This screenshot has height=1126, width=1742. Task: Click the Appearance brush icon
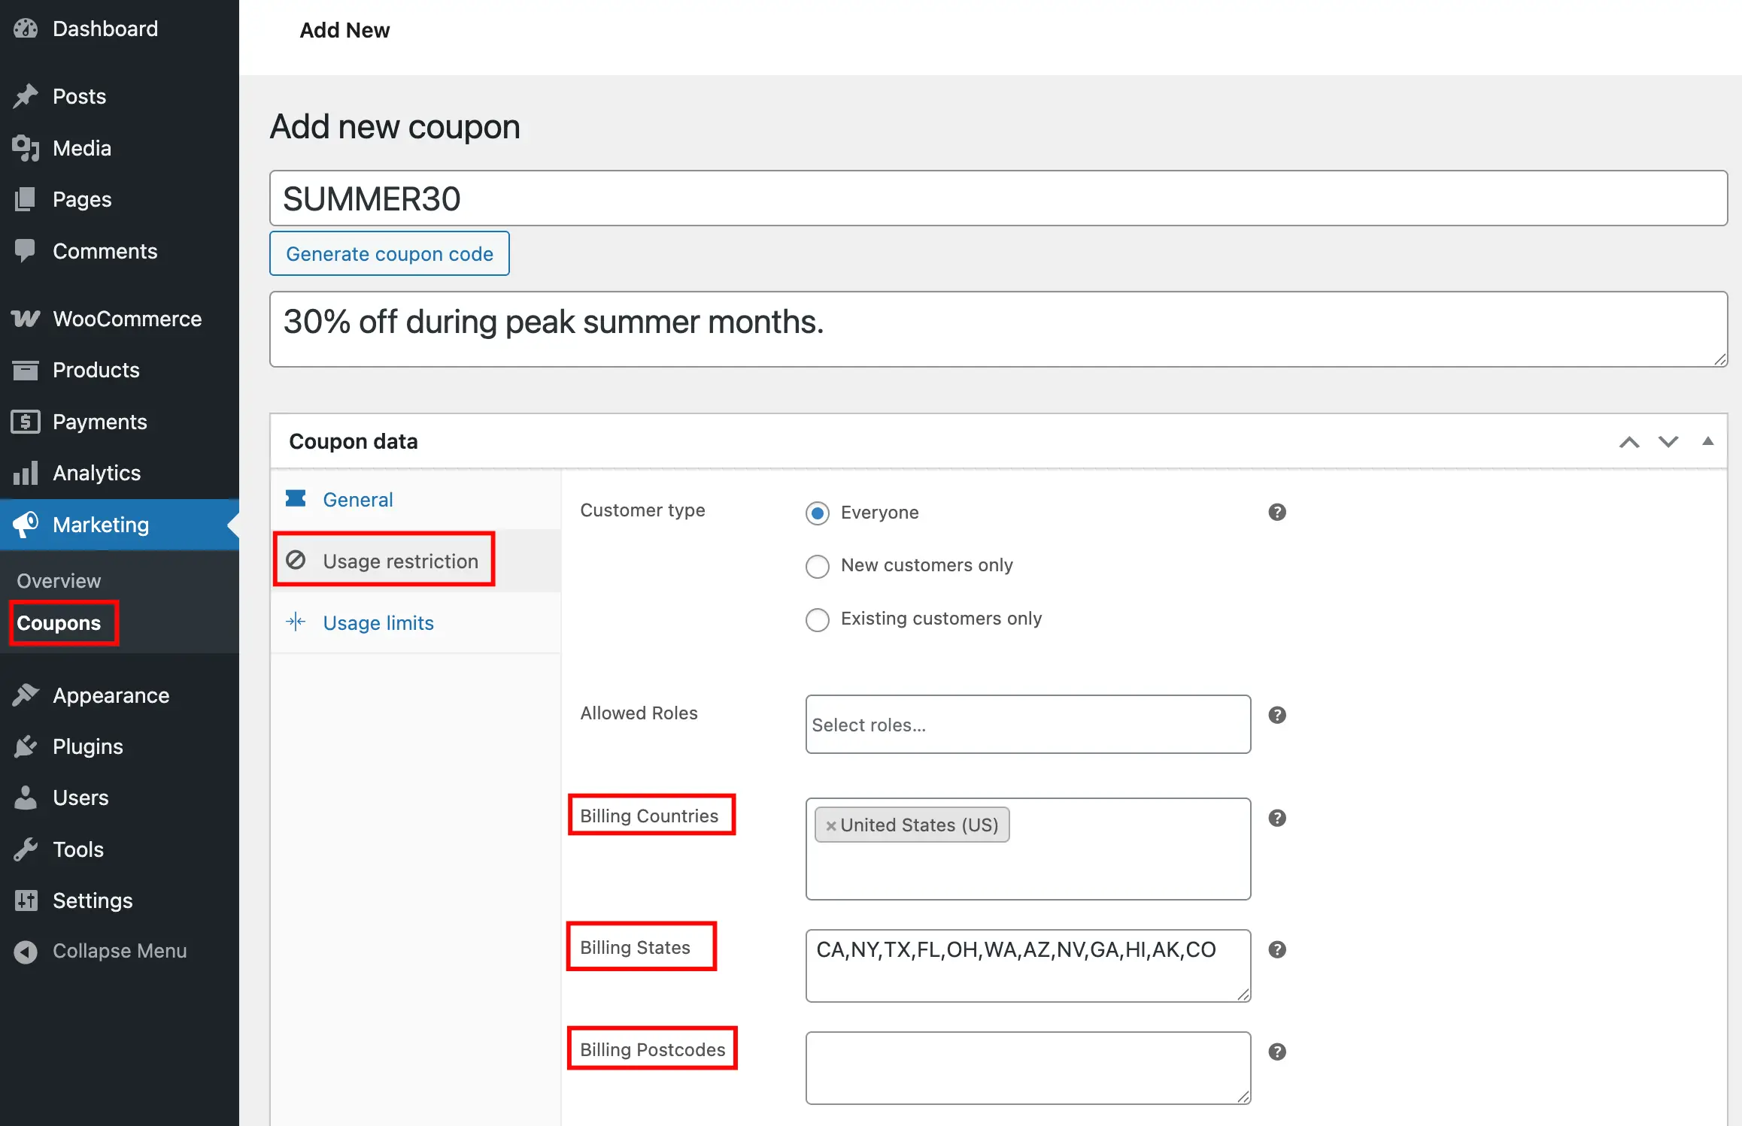click(25, 695)
